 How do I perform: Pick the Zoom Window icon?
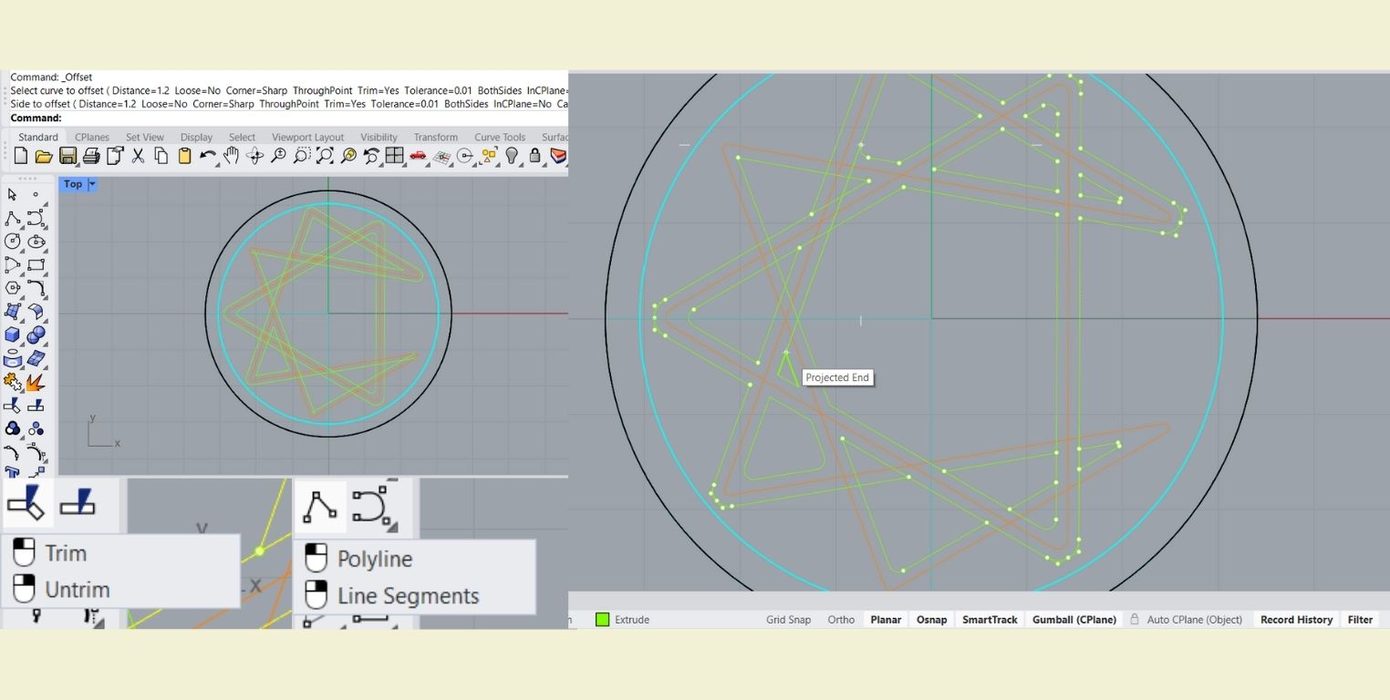[x=302, y=157]
